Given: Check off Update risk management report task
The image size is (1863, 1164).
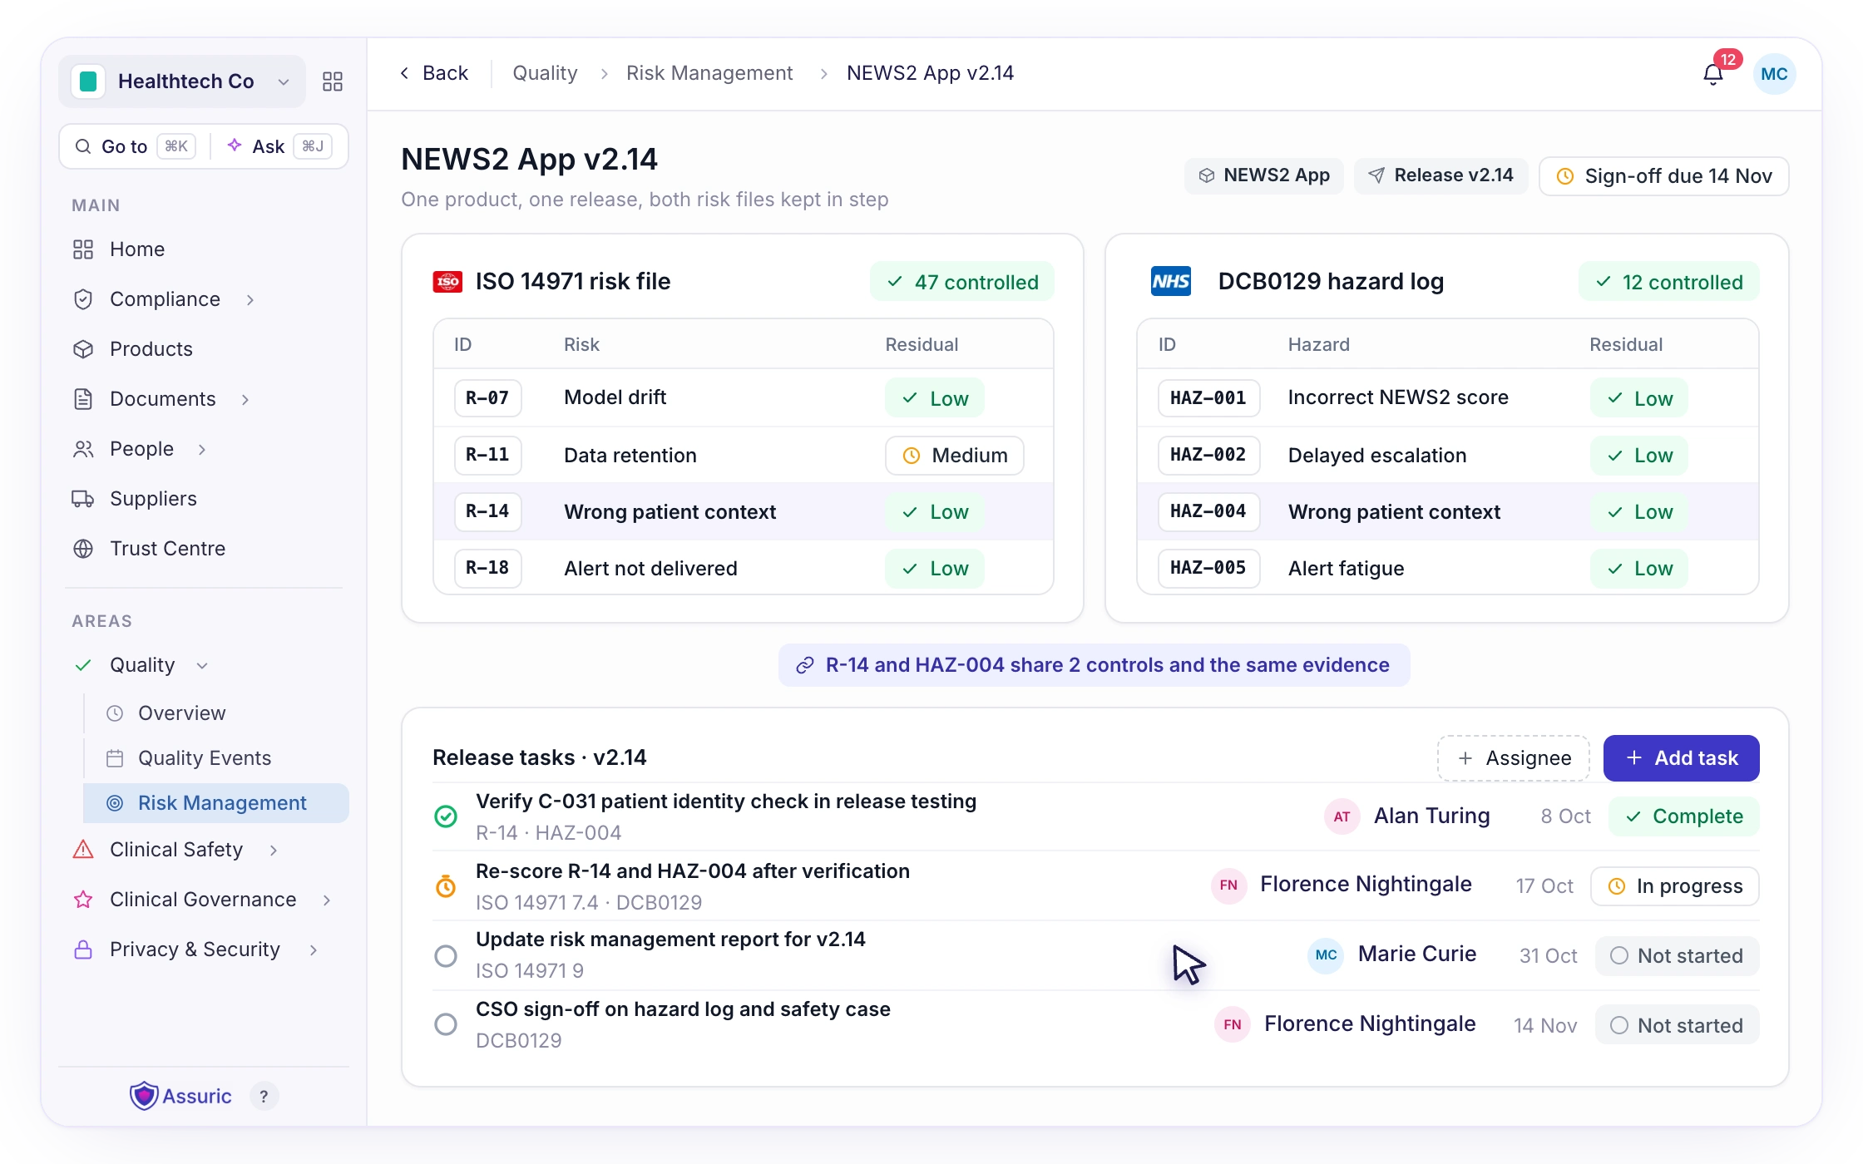Looking at the screenshot, I should coord(446,956).
